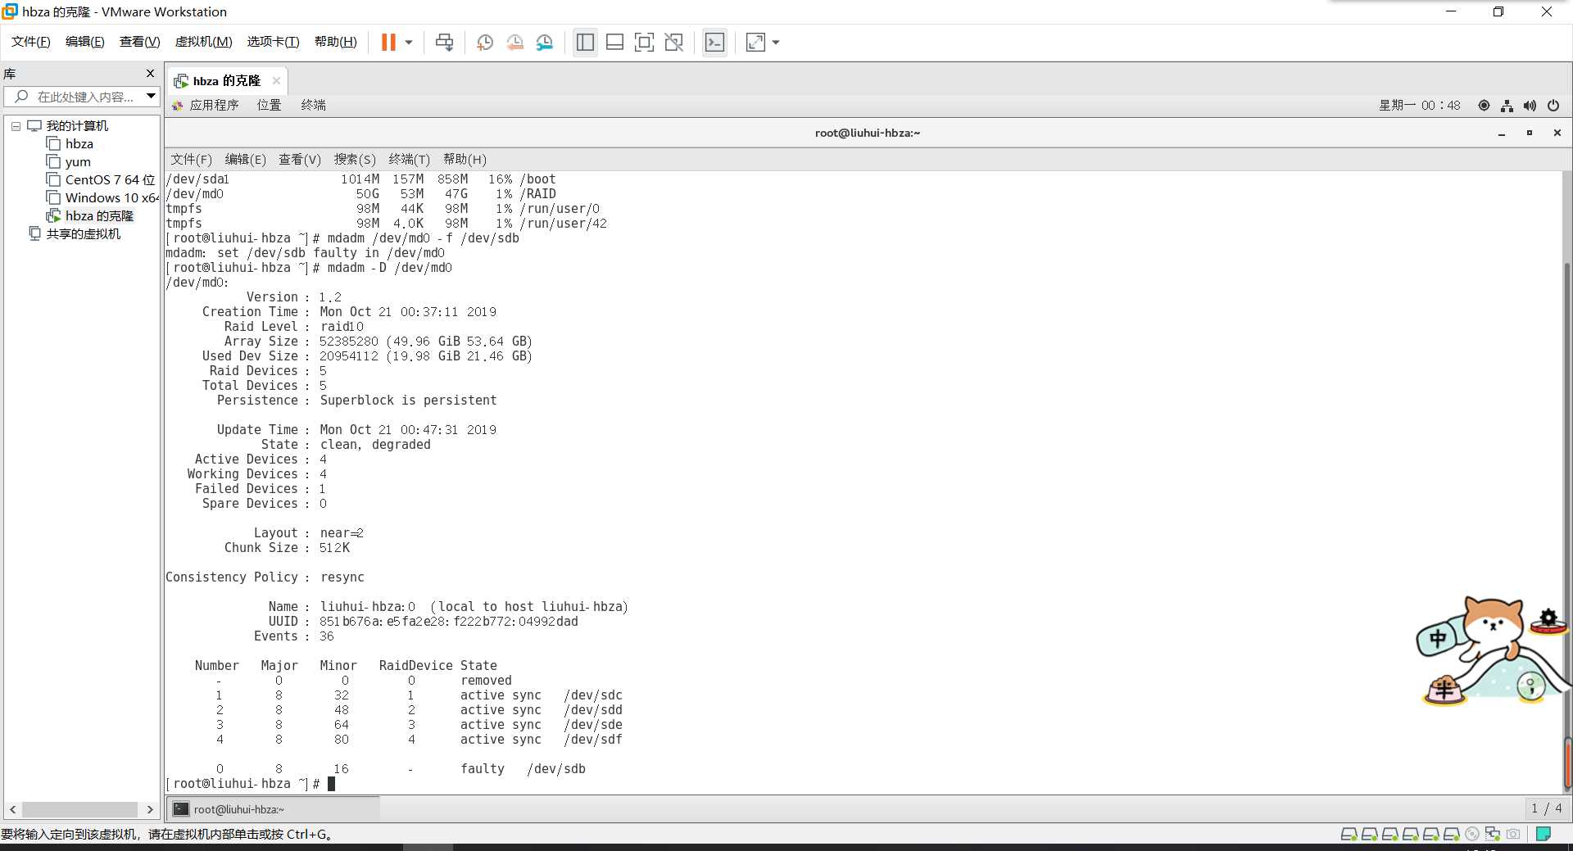Open VMware 文件(F) menu

tap(31, 42)
